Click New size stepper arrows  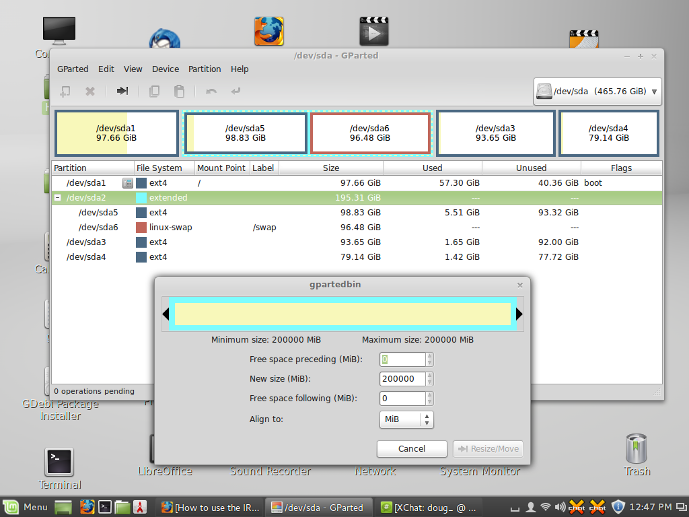click(x=430, y=379)
